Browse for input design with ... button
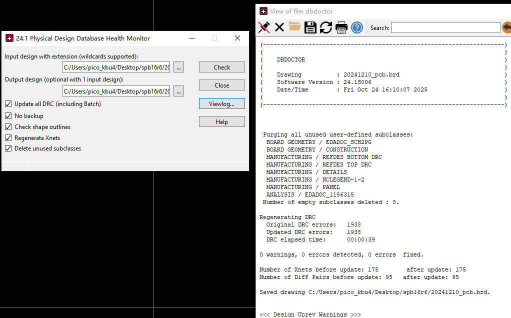511x318 pixels. point(178,67)
